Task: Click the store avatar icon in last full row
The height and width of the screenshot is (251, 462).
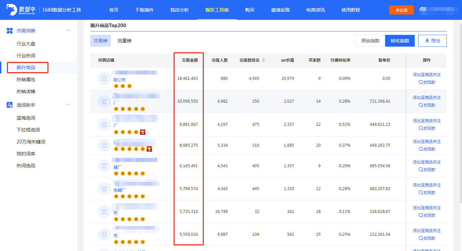Action: pyautogui.click(x=104, y=234)
